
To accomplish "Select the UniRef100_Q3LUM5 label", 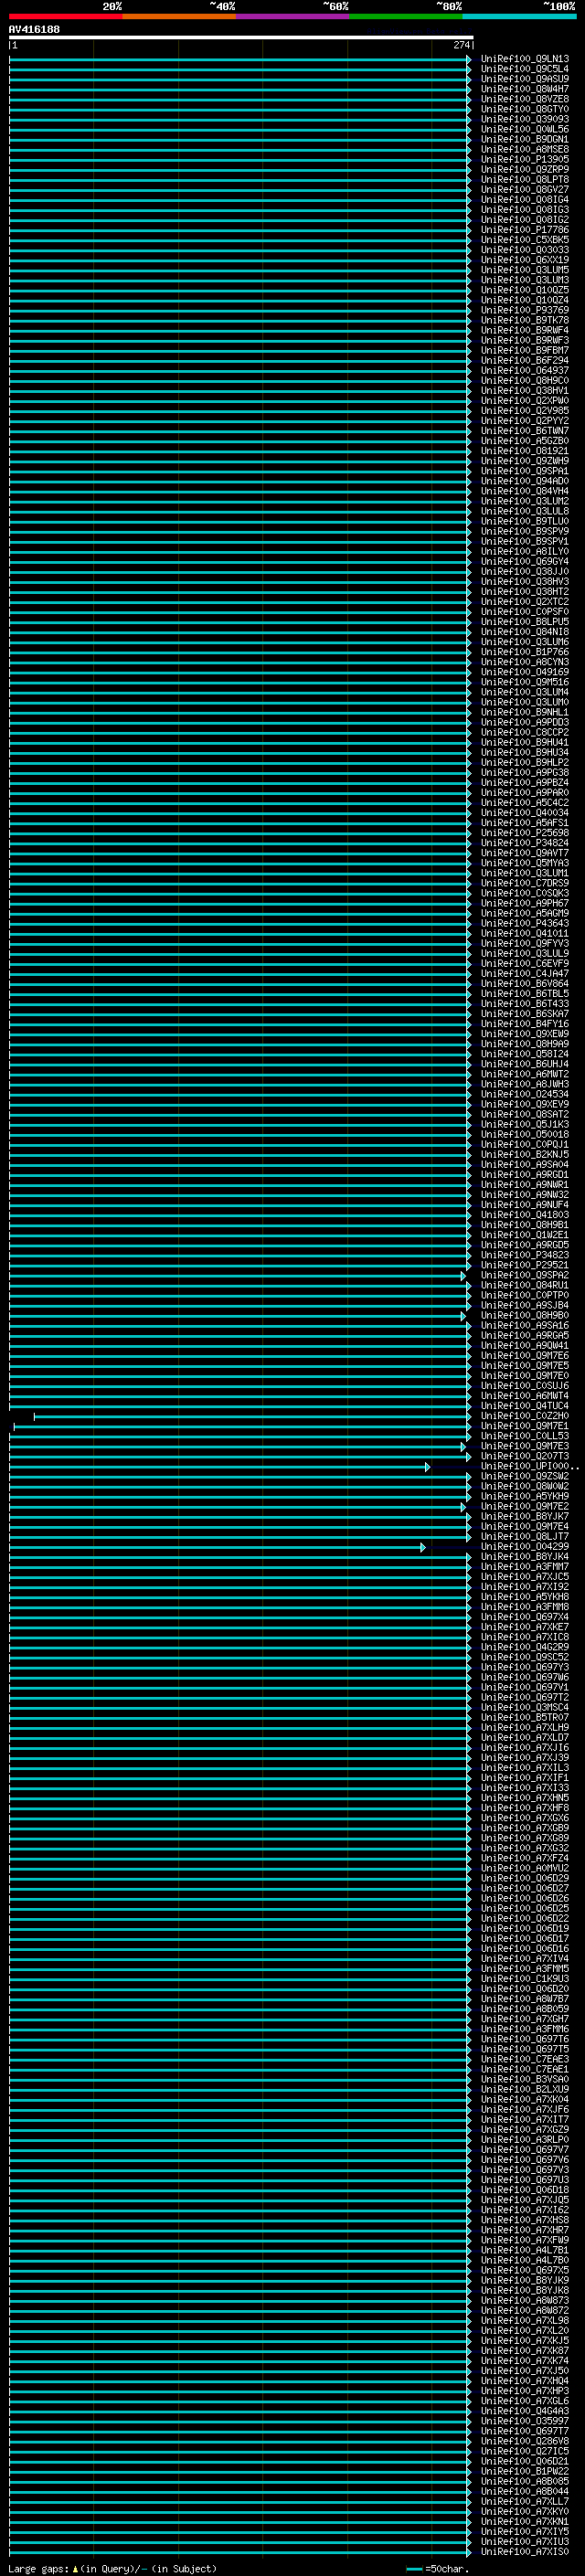I will coord(524,270).
